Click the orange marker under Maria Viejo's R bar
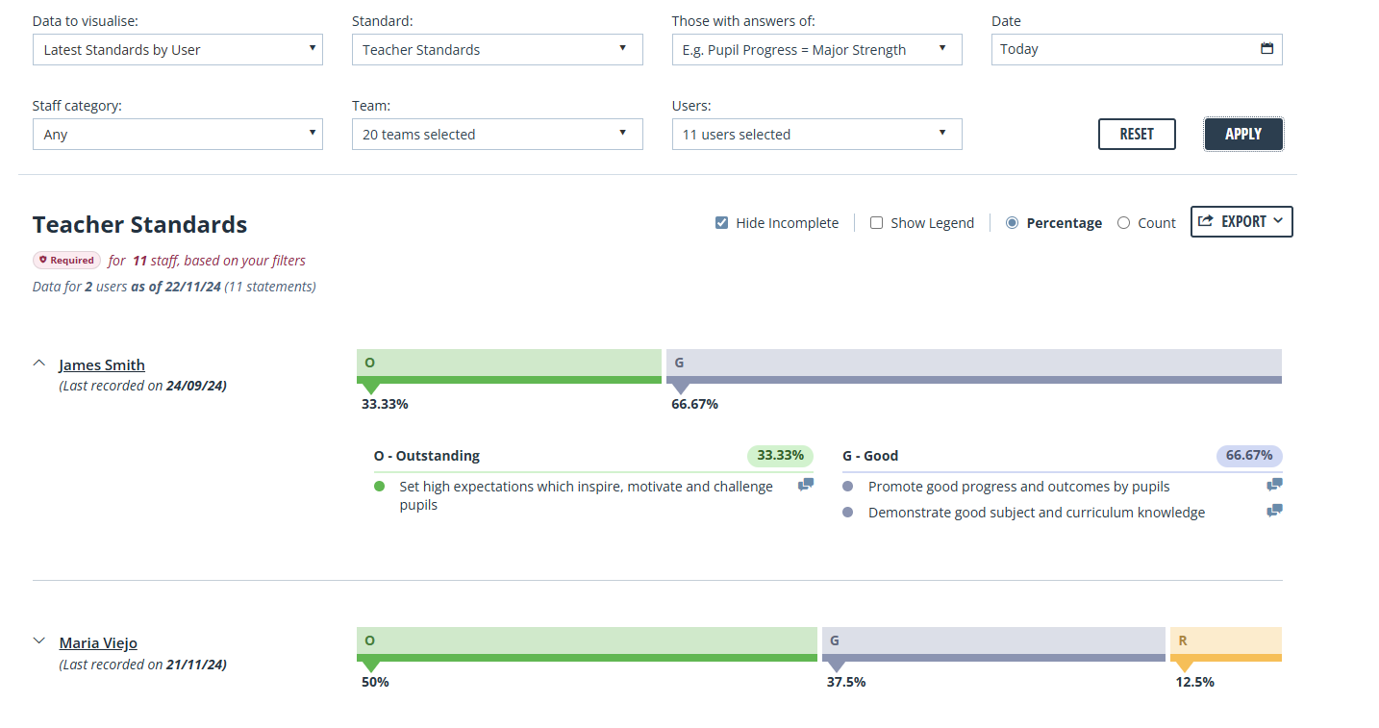This screenshot has width=1379, height=728. tap(1184, 666)
